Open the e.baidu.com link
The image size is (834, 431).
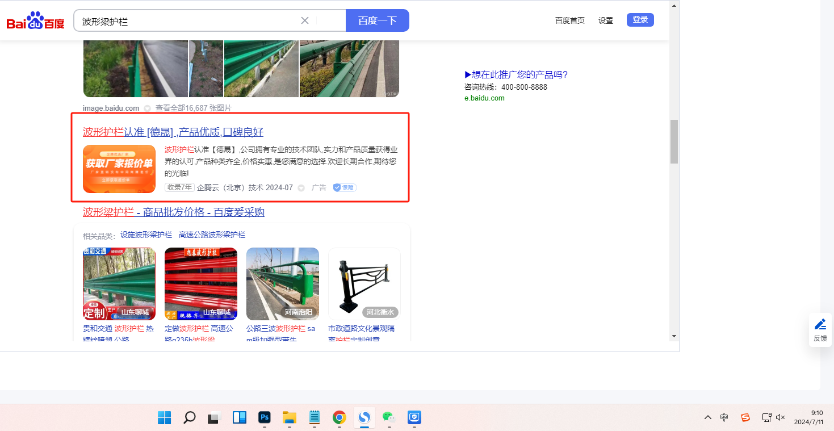pyautogui.click(x=484, y=98)
